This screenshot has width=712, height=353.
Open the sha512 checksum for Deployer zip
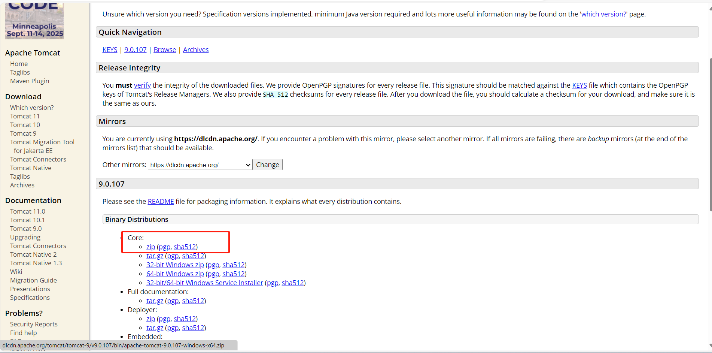pos(185,319)
